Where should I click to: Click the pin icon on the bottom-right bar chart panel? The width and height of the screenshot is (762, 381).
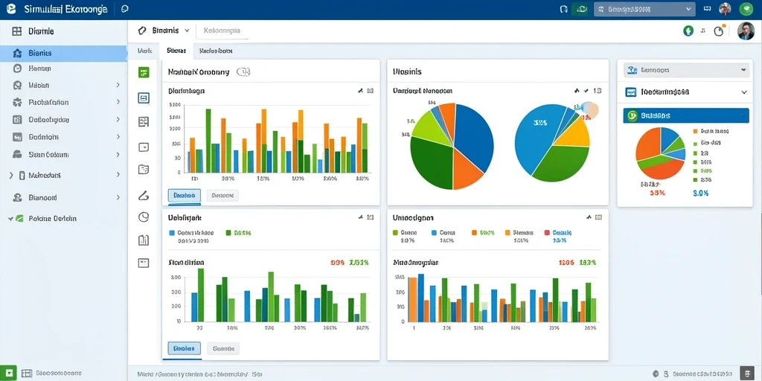[589, 217]
